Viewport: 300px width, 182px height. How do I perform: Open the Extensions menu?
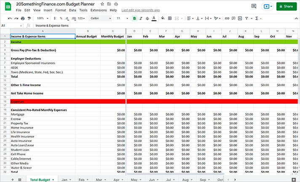coord(99,11)
